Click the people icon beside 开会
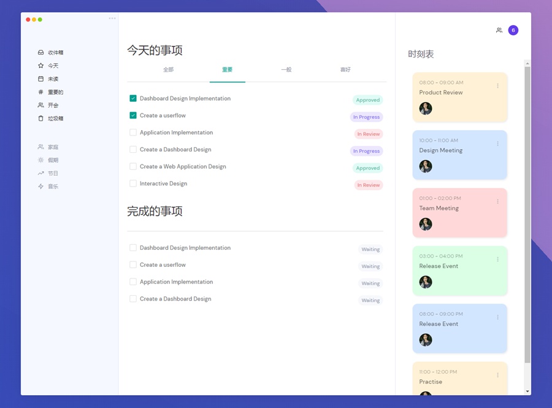 pos(40,106)
